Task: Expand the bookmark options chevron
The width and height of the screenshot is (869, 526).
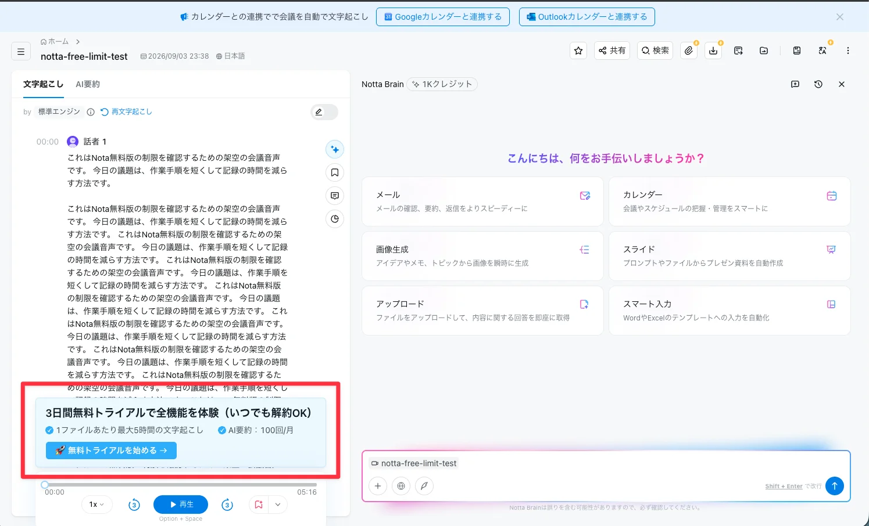Action: pyautogui.click(x=278, y=505)
